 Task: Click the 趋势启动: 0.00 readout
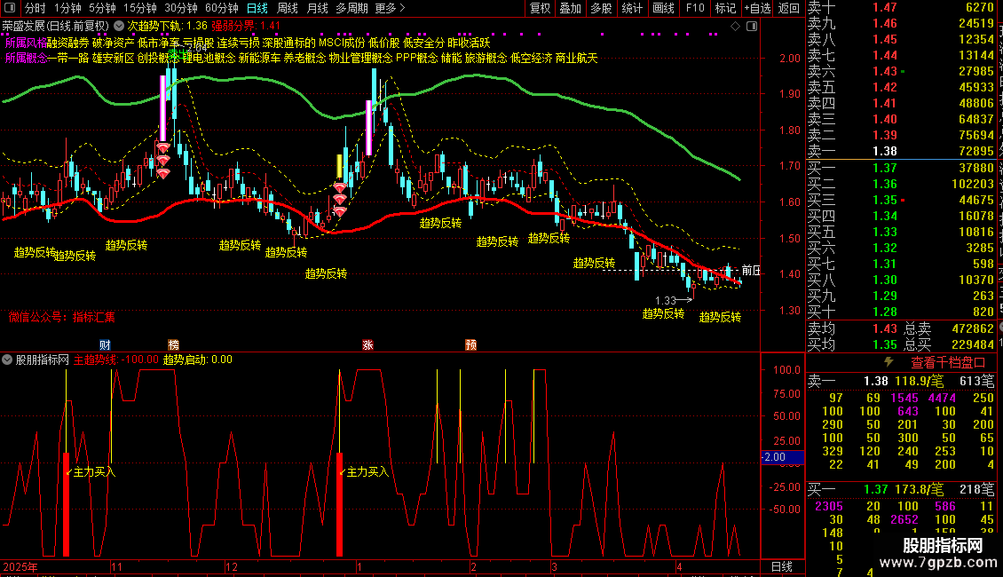[198, 360]
